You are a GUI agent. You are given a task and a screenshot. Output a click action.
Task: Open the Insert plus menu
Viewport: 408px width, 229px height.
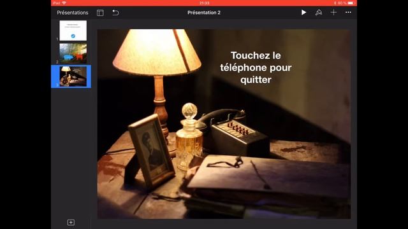(x=333, y=12)
